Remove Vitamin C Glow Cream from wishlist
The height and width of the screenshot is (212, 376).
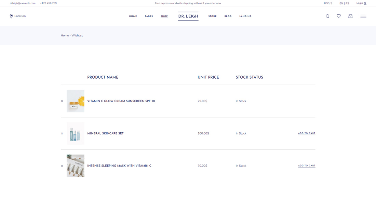tap(62, 101)
